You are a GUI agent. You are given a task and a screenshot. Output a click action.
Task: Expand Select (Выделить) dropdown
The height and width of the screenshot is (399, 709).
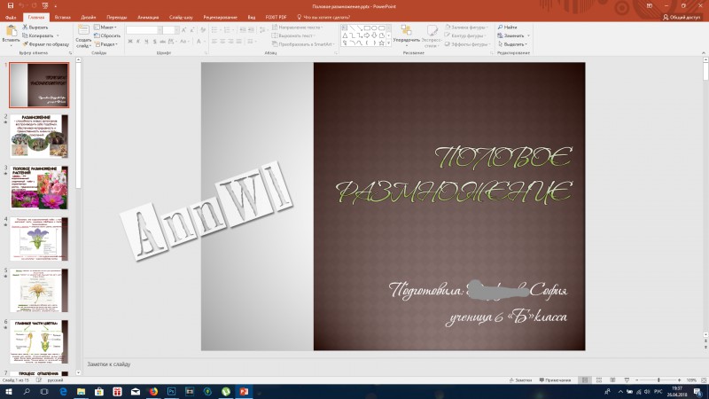pos(513,44)
